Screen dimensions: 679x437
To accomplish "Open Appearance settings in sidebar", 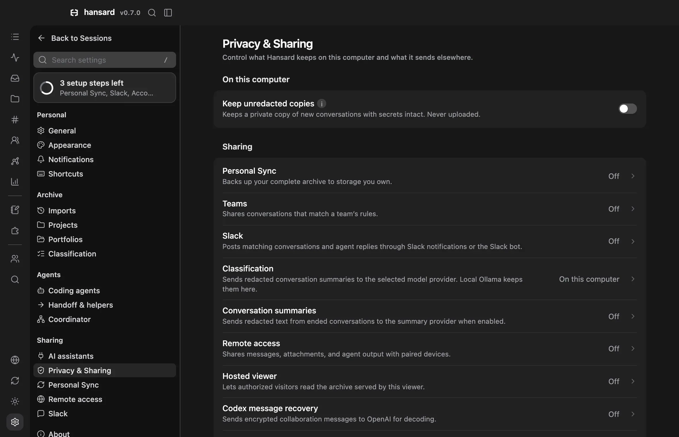I will click(x=105, y=145).
